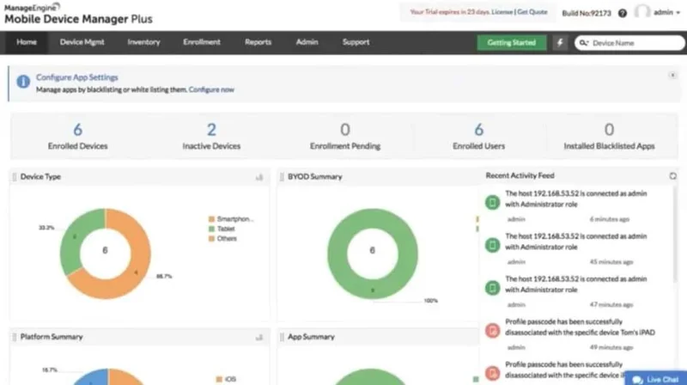Image resolution: width=687 pixels, height=385 pixels.
Task: Click the Device Type panel drag handle
Action: click(x=15, y=177)
